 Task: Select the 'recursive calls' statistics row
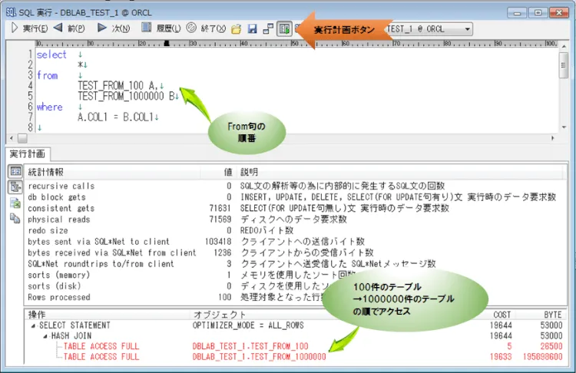point(294,186)
